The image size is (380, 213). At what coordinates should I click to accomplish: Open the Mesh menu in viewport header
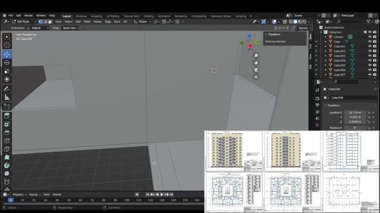pyautogui.click(x=87, y=22)
